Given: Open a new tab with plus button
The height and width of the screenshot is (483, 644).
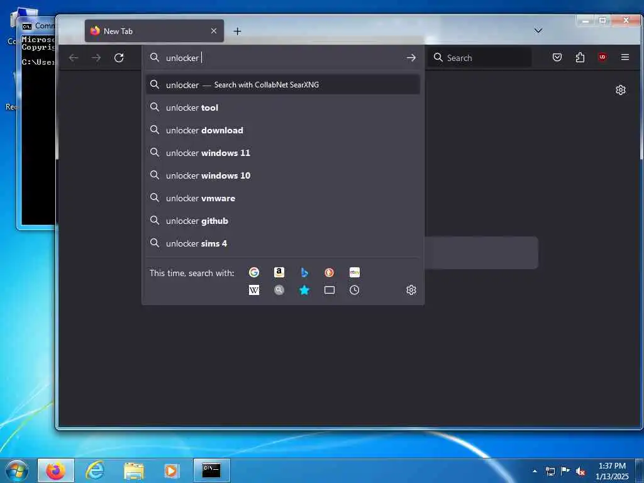Looking at the screenshot, I should (237, 31).
